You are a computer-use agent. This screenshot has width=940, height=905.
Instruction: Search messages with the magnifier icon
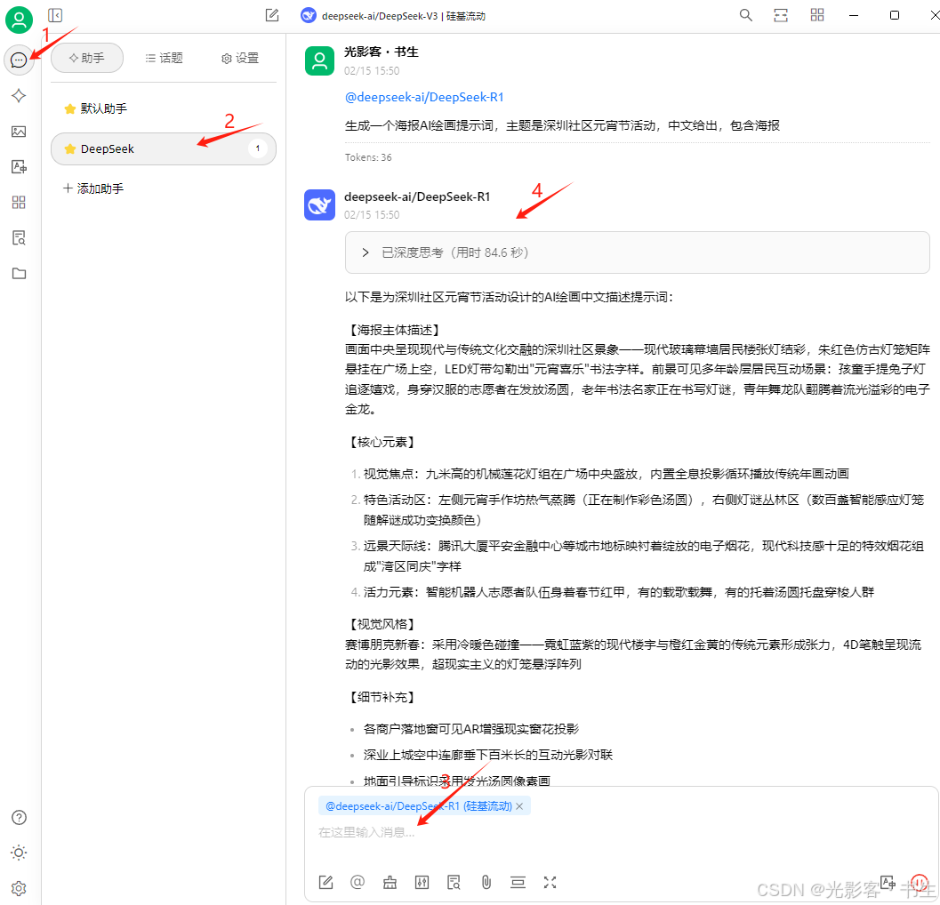coord(745,16)
